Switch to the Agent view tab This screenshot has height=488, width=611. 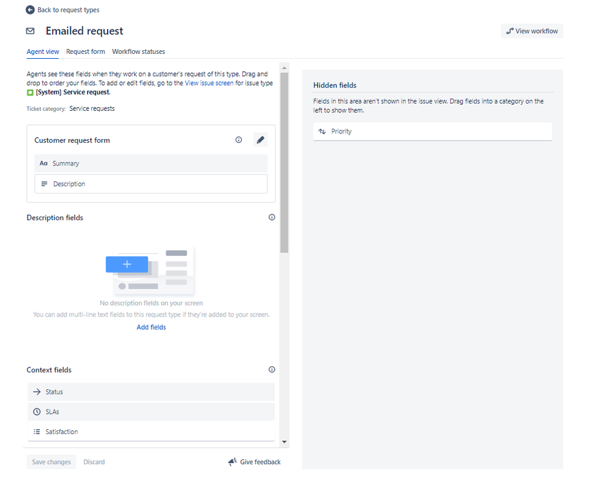pos(43,51)
